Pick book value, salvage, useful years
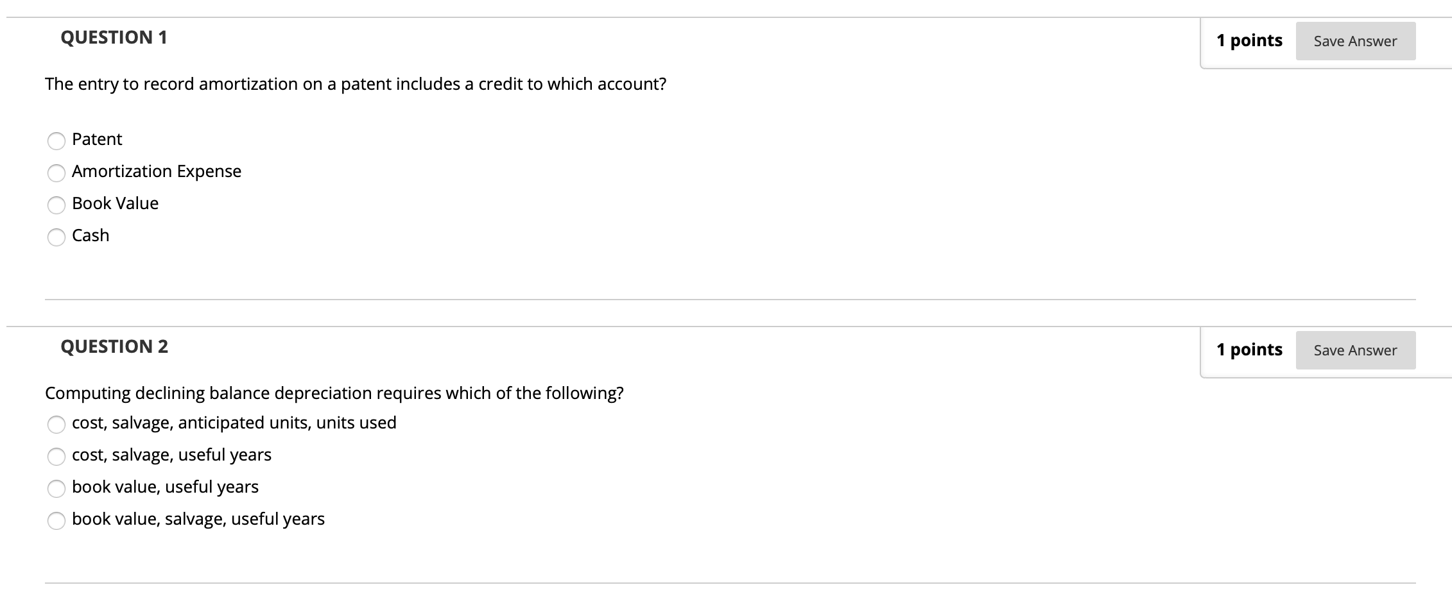The width and height of the screenshot is (1452, 594). tap(56, 520)
